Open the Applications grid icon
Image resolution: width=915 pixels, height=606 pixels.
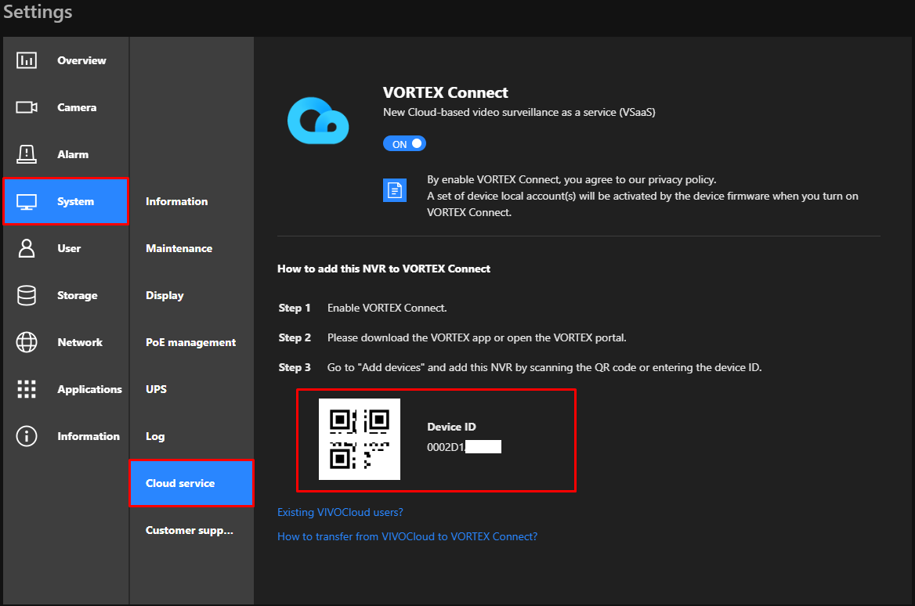click(26, 389)
